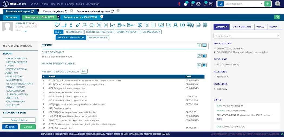Screen dimensions: 284x137
Task: Click the lab flask icon
Action: point(176,25)
